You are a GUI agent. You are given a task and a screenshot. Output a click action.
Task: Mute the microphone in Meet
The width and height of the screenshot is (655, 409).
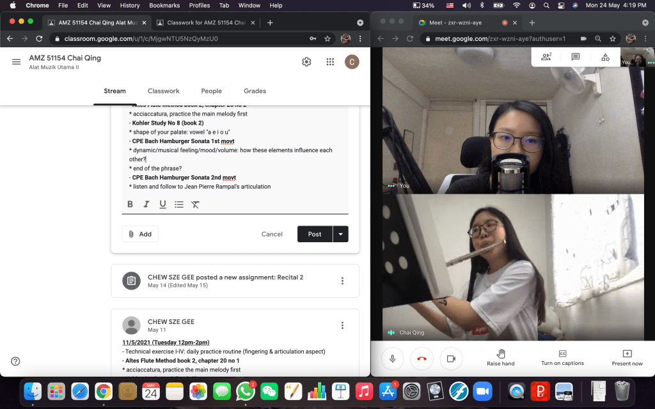click(x=392, y=359)
